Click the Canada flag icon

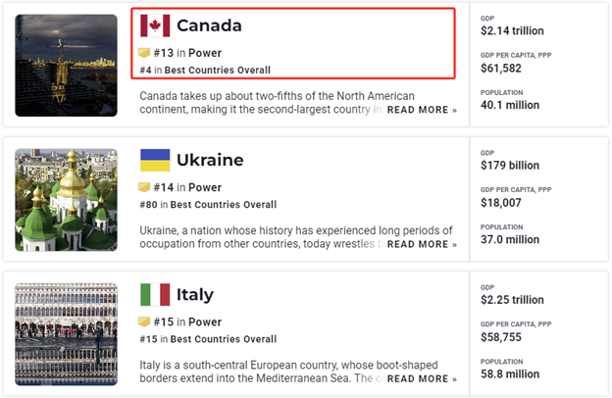pyautogui.click(x=155, y=25)
